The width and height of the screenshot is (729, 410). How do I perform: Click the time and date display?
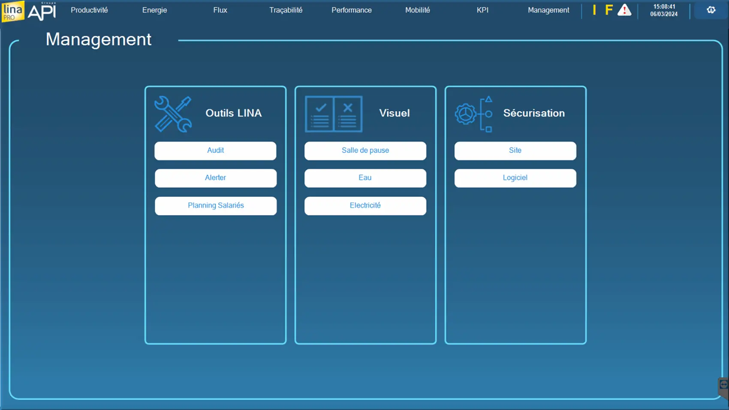click(x=663, y=10)
